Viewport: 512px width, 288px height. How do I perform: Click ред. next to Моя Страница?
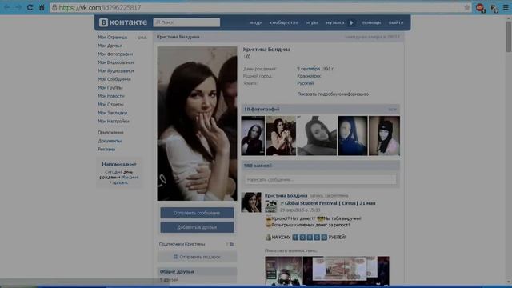142,38
